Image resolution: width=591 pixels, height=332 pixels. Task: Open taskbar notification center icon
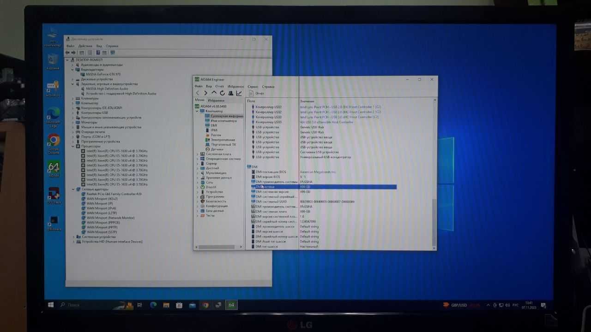[544, 305]
